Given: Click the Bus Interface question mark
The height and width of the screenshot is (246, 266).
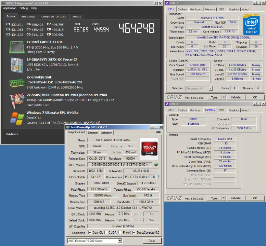Looking at the screenshot, I should 158,177.
